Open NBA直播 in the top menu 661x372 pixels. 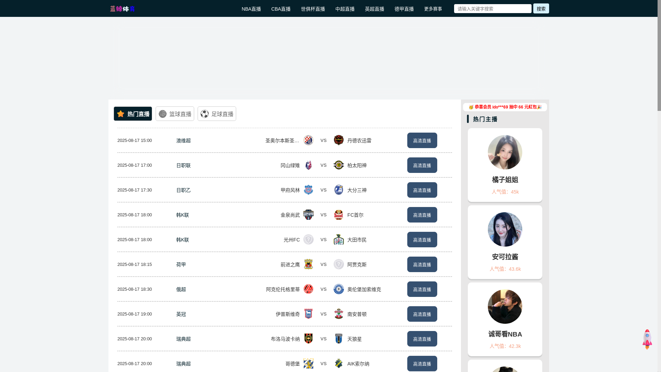click(251, 9)
